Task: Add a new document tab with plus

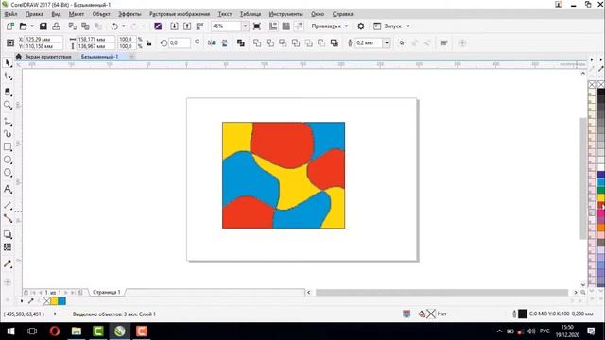Action: (x=131, y=57)
